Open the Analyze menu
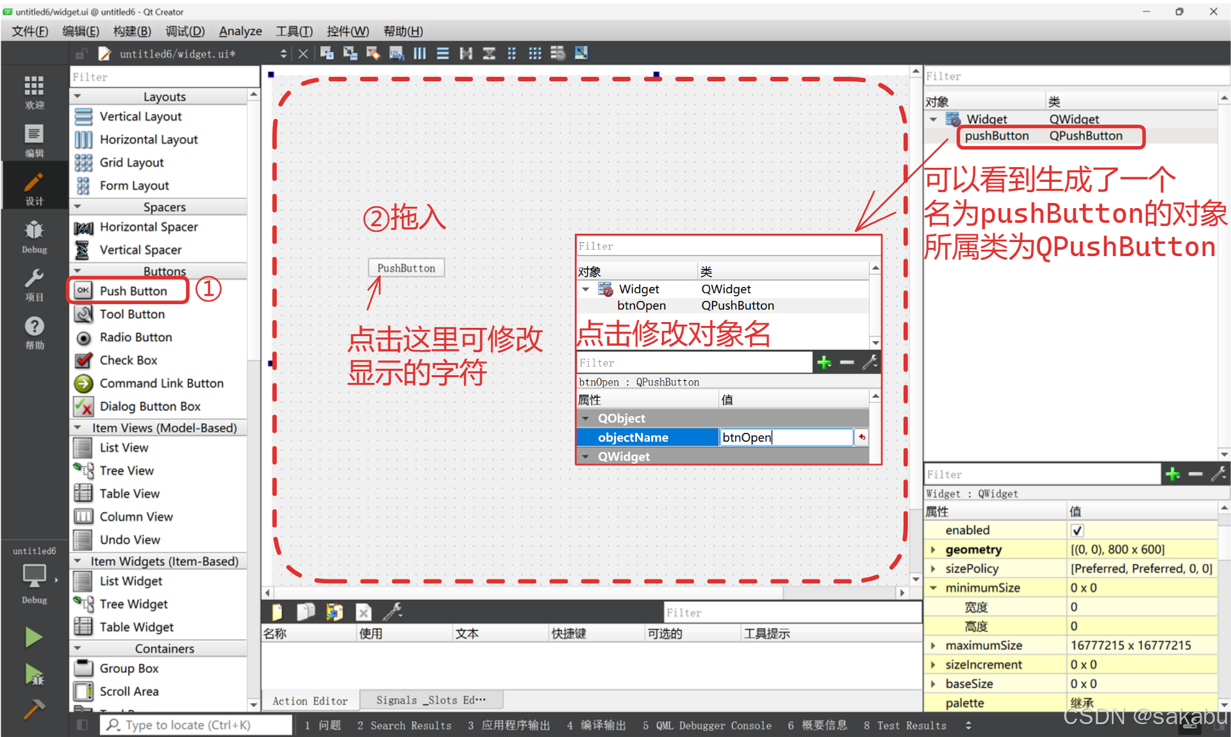The image size is (1231, 737). pos(240,31)
